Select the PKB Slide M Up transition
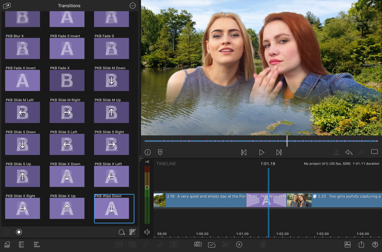Screen dimensions: 382x252 pyautogui.click(x=112, y=112)
